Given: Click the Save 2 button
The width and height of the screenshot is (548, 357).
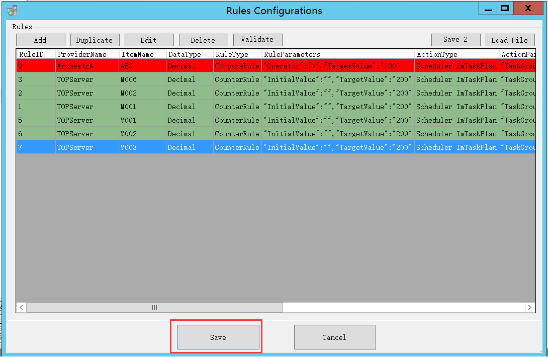Looking at the screenshot, I should coord(455,40).
